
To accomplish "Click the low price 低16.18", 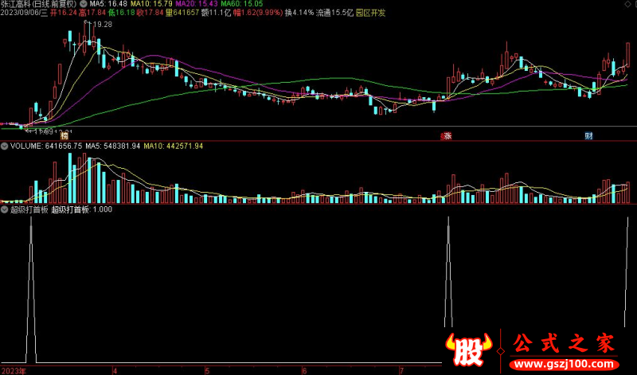I will pos(121,13).
